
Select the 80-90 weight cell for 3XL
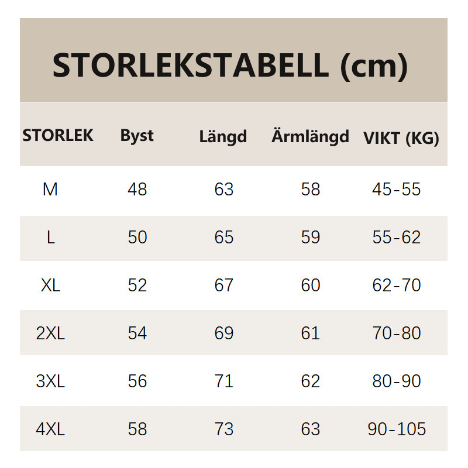397,381
